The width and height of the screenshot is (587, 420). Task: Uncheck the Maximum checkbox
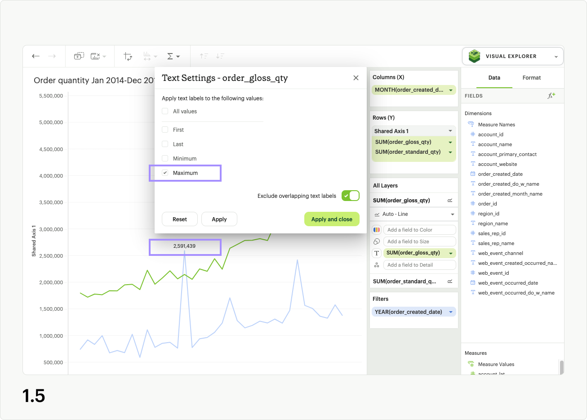click(x=165, y=173)
